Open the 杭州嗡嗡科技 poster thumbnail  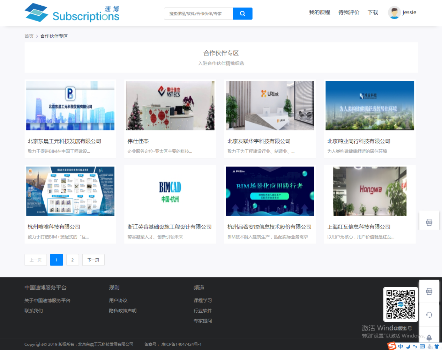click(70, 191)
